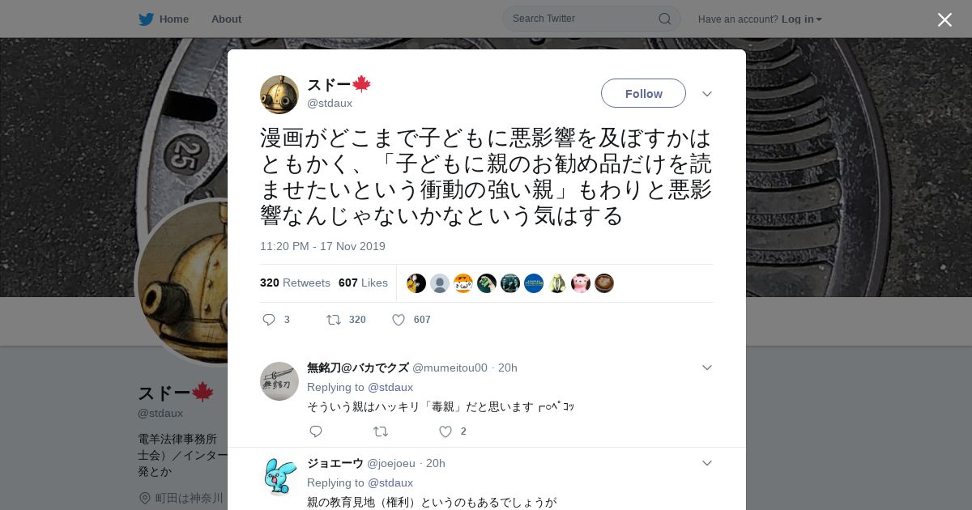This screenshot has width=972, height=510.
Task: Follow the @stdaux account
Action: click(x=643, y=93)
